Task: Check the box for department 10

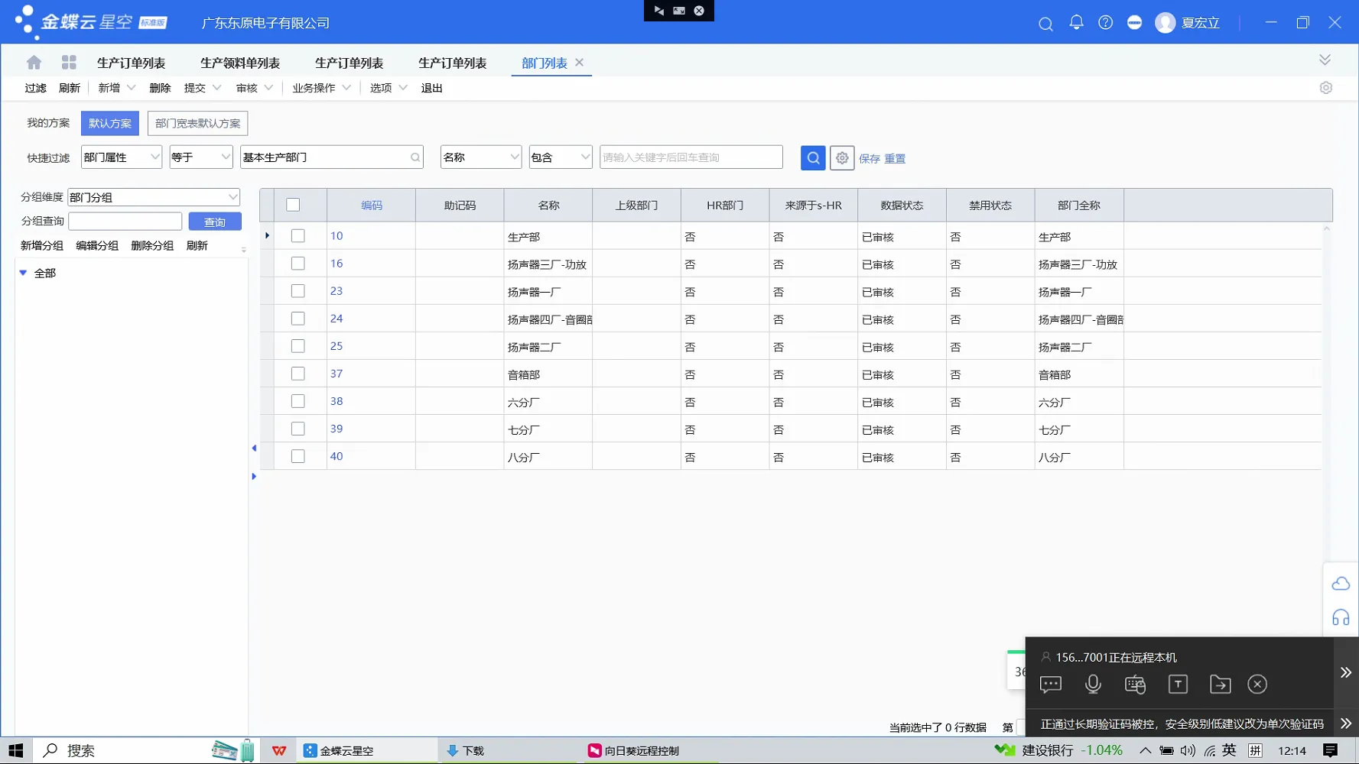Action: pos(297,236)
